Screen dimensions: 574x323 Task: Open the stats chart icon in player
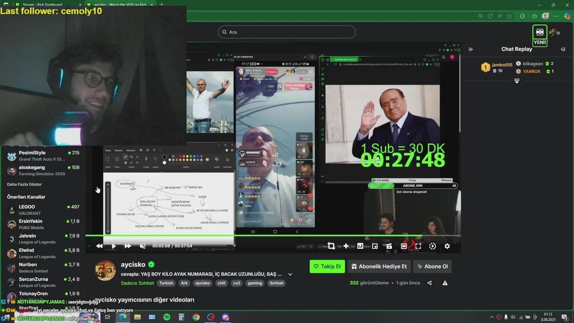point(360,246)
